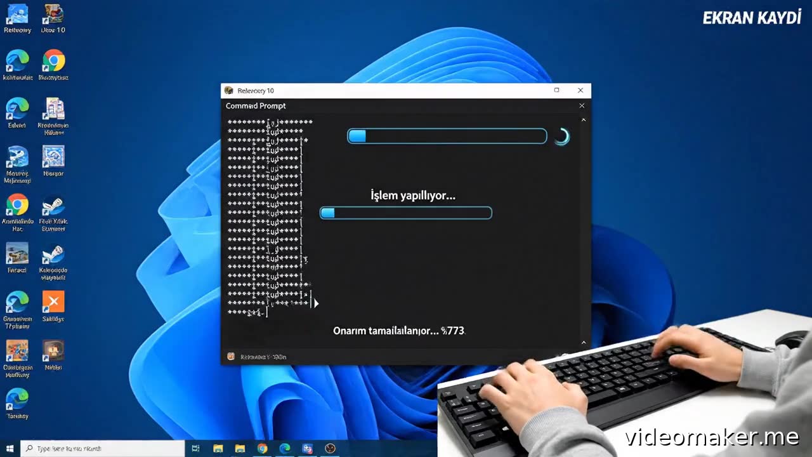Image resolution: width=812 pixels, height=457 pixels.
Task: Maximize the Relevoory 10 window
Action: 556,91
